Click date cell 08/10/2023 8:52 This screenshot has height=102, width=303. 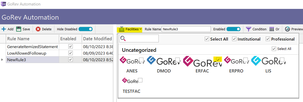point(97,60)
